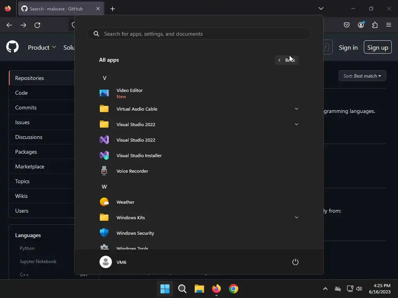Show hidden tray icons chevron
Image resolution: width=398 pixels, height=298 pixels.
pos(325,289)
